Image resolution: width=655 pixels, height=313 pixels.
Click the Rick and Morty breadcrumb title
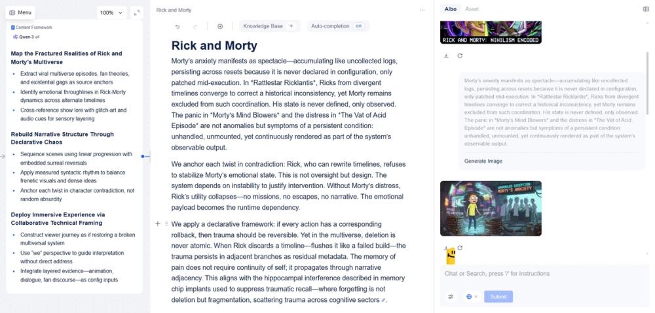pyautogui.click(x=174, y=10)
